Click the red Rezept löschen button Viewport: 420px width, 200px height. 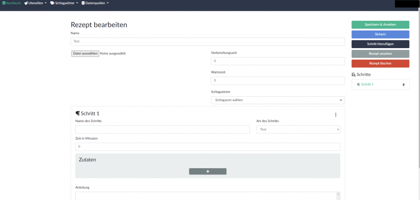point(381,64)
